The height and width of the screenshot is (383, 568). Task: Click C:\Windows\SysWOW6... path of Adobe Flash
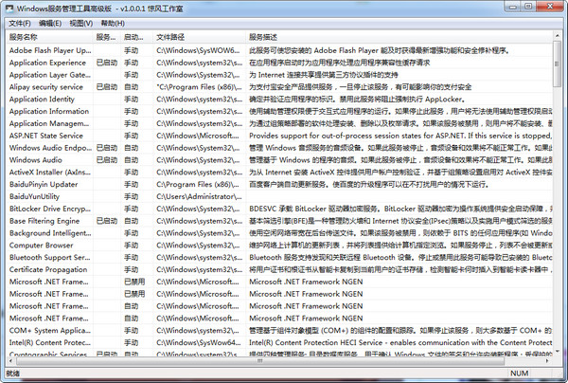[x=198, y=50]
